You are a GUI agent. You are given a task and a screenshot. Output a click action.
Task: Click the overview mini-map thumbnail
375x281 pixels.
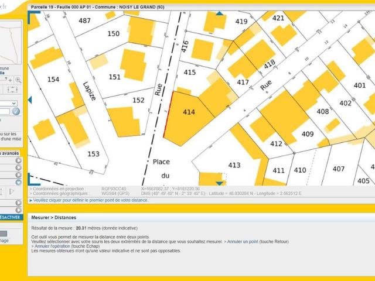11,43
